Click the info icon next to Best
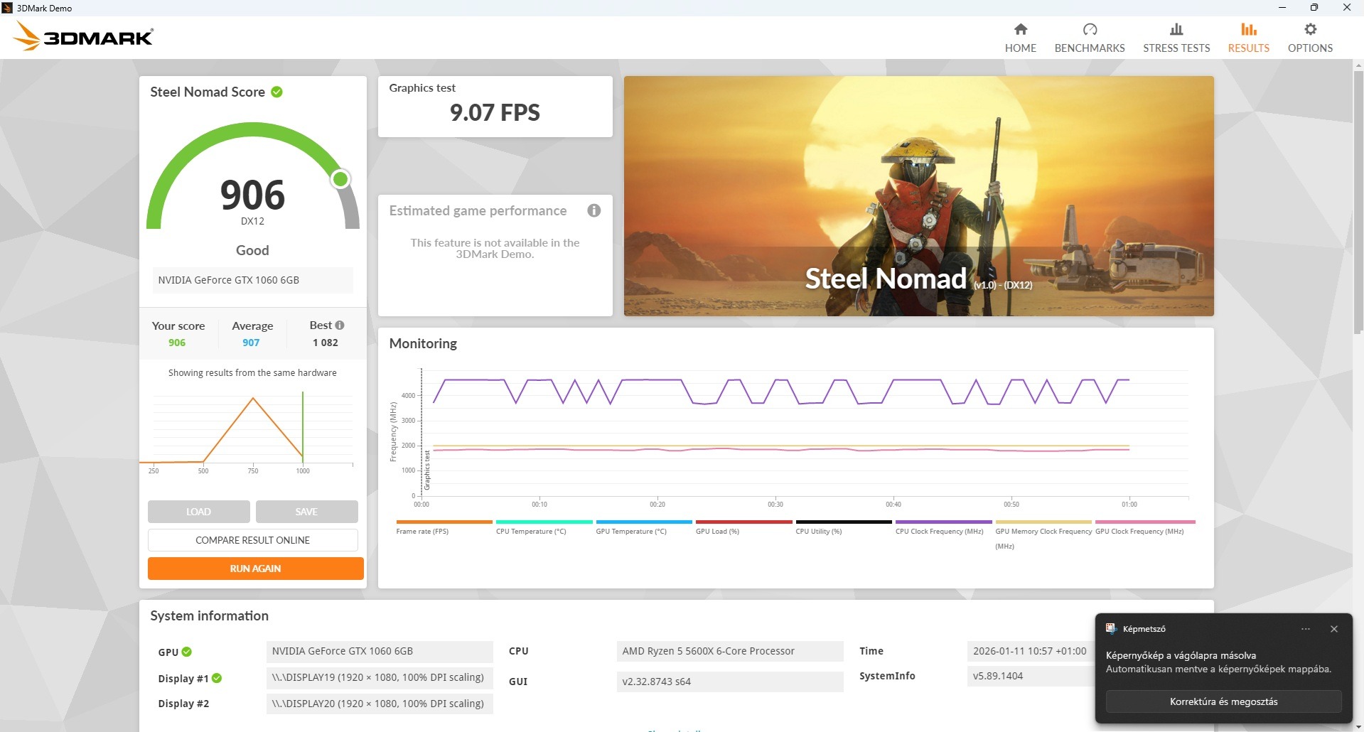 (340, 325)
